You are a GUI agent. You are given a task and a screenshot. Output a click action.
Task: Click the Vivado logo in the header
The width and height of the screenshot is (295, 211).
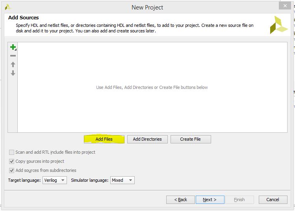coord(278,24)
